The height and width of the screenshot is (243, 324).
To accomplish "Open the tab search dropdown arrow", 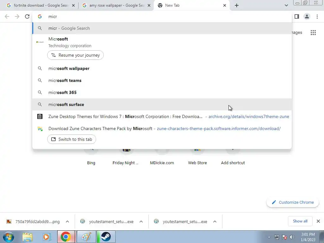I will [286, 5].
